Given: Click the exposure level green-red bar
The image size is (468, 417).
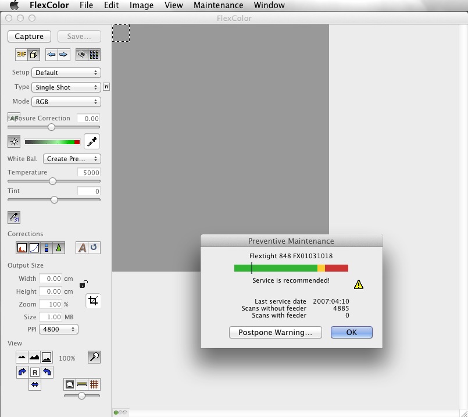Looking at the screenshot, I should (52, 142).
